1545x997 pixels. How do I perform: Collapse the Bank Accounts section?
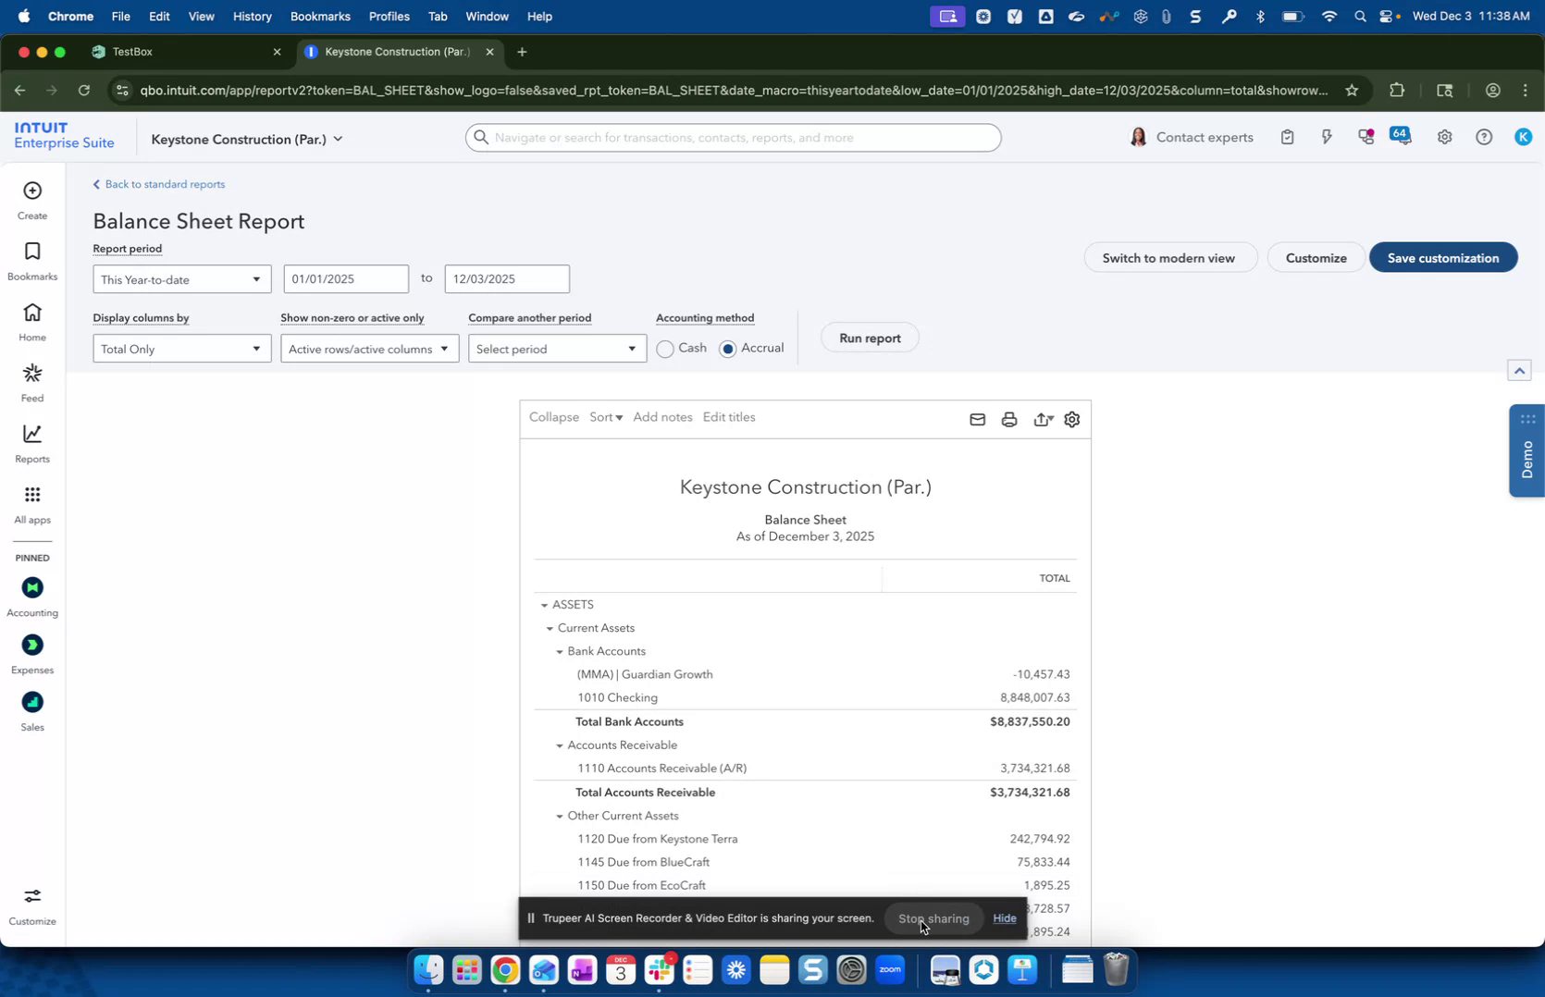tap(560, 651)
